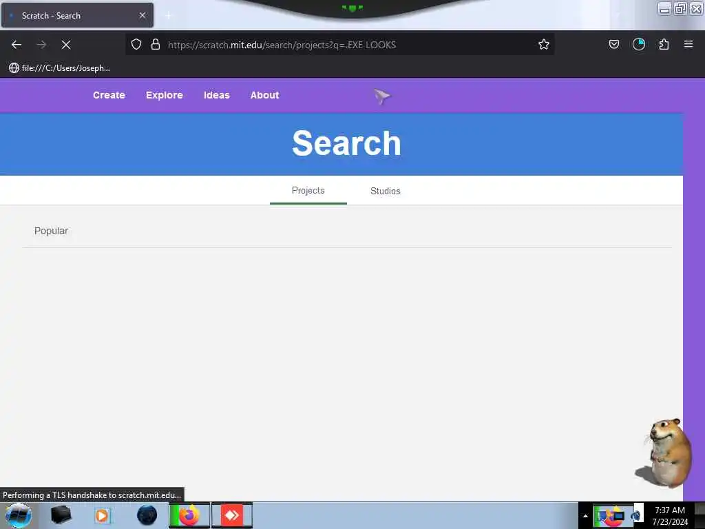Switch to the Studios search tab
The width and height of the screenshot is (705, 529).
click(386, 191)
